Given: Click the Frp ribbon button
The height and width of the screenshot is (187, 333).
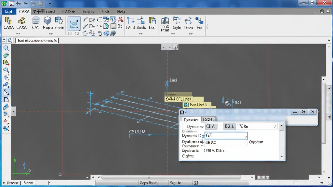Looking at the screenshot, I should 199,23.
